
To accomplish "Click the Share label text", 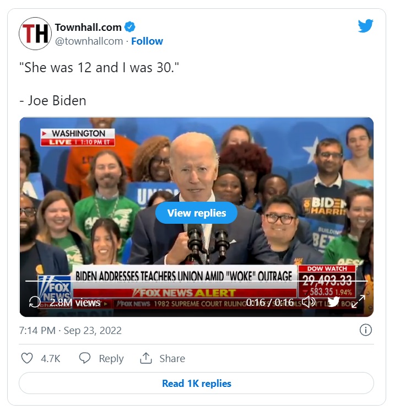I will (x=172, y=358).
